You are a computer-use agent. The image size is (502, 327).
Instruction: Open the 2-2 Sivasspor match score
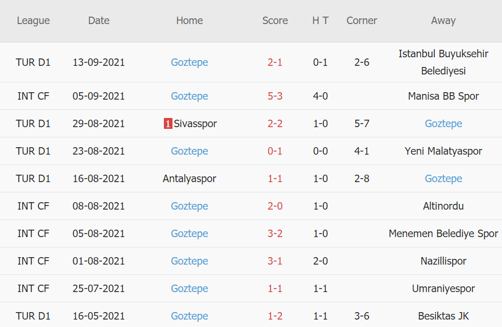[x=275, y=124]
